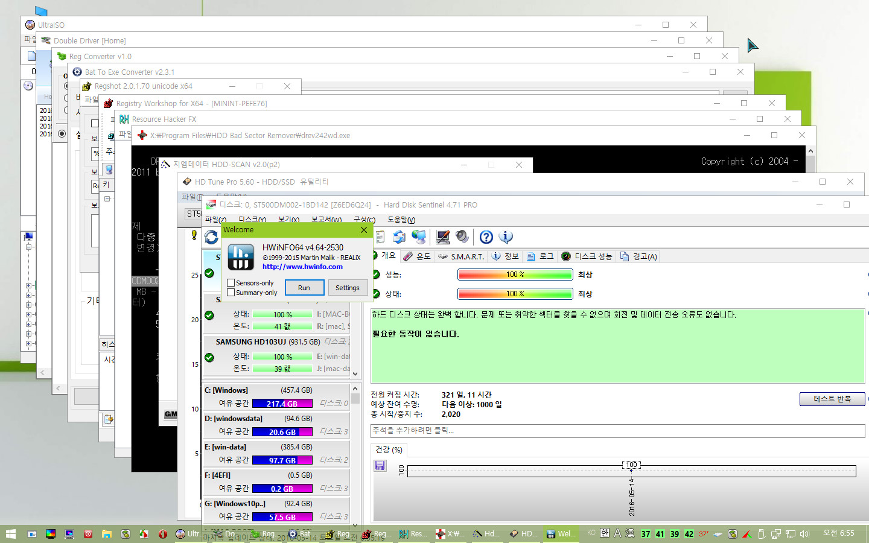Click the 상태 100% health bar
This screenshot has width=869, height=543.
515,294
